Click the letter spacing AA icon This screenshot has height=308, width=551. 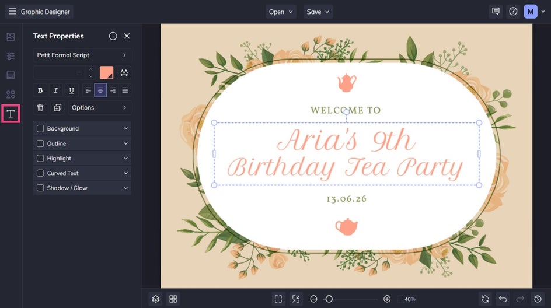click(x=124, y=73)
